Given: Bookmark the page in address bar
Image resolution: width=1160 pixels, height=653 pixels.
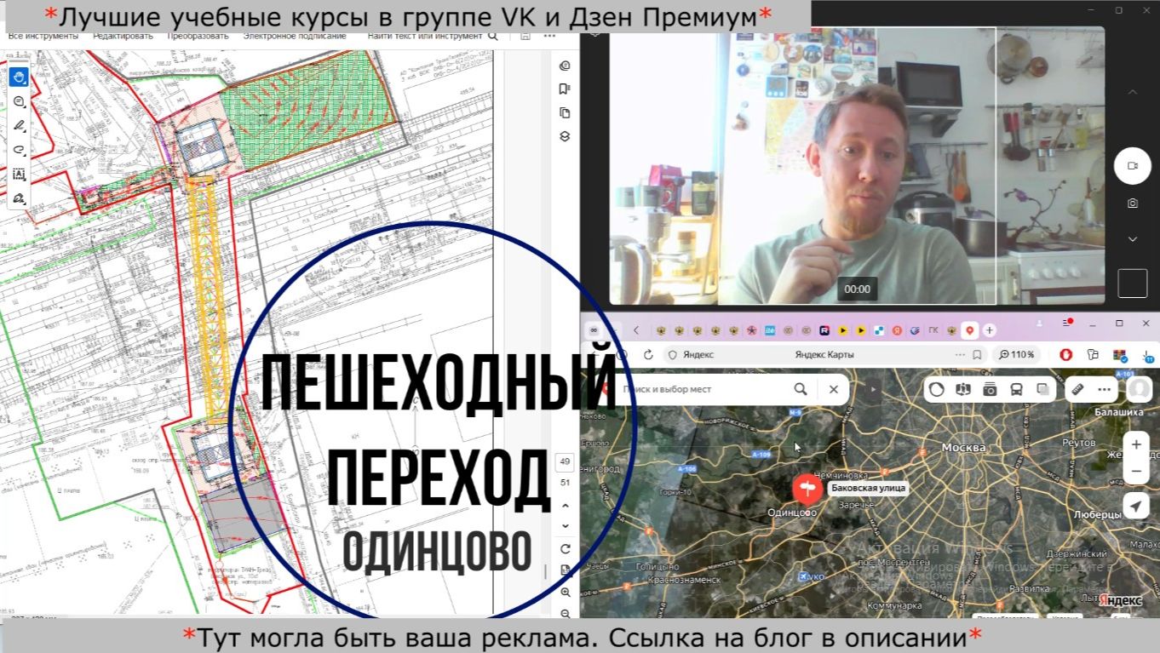Looking at the screenshot, I should click(977, 354).
